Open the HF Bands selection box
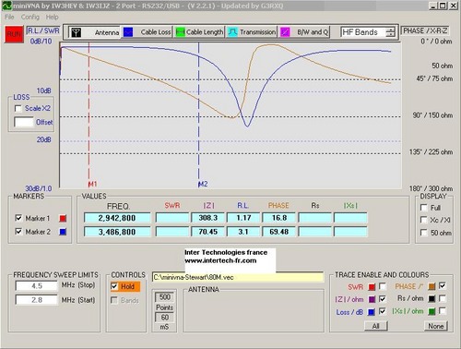 pos(363,32)
